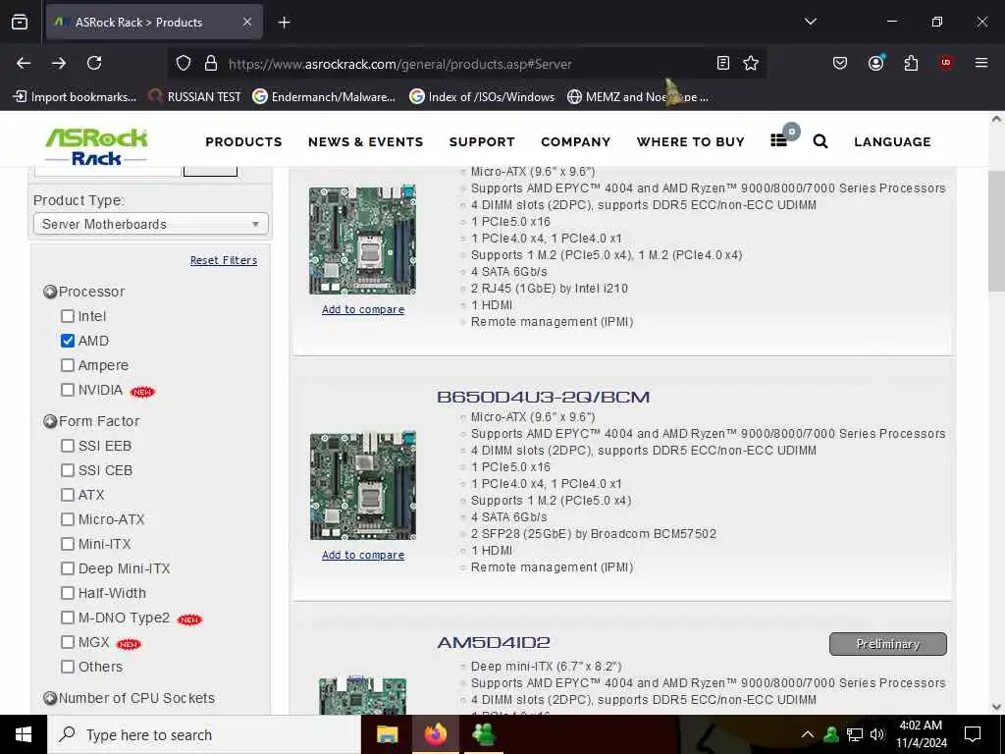1005x754 pixels.
Task: Open the Firefox application menu
Action: tap(981, 63)
